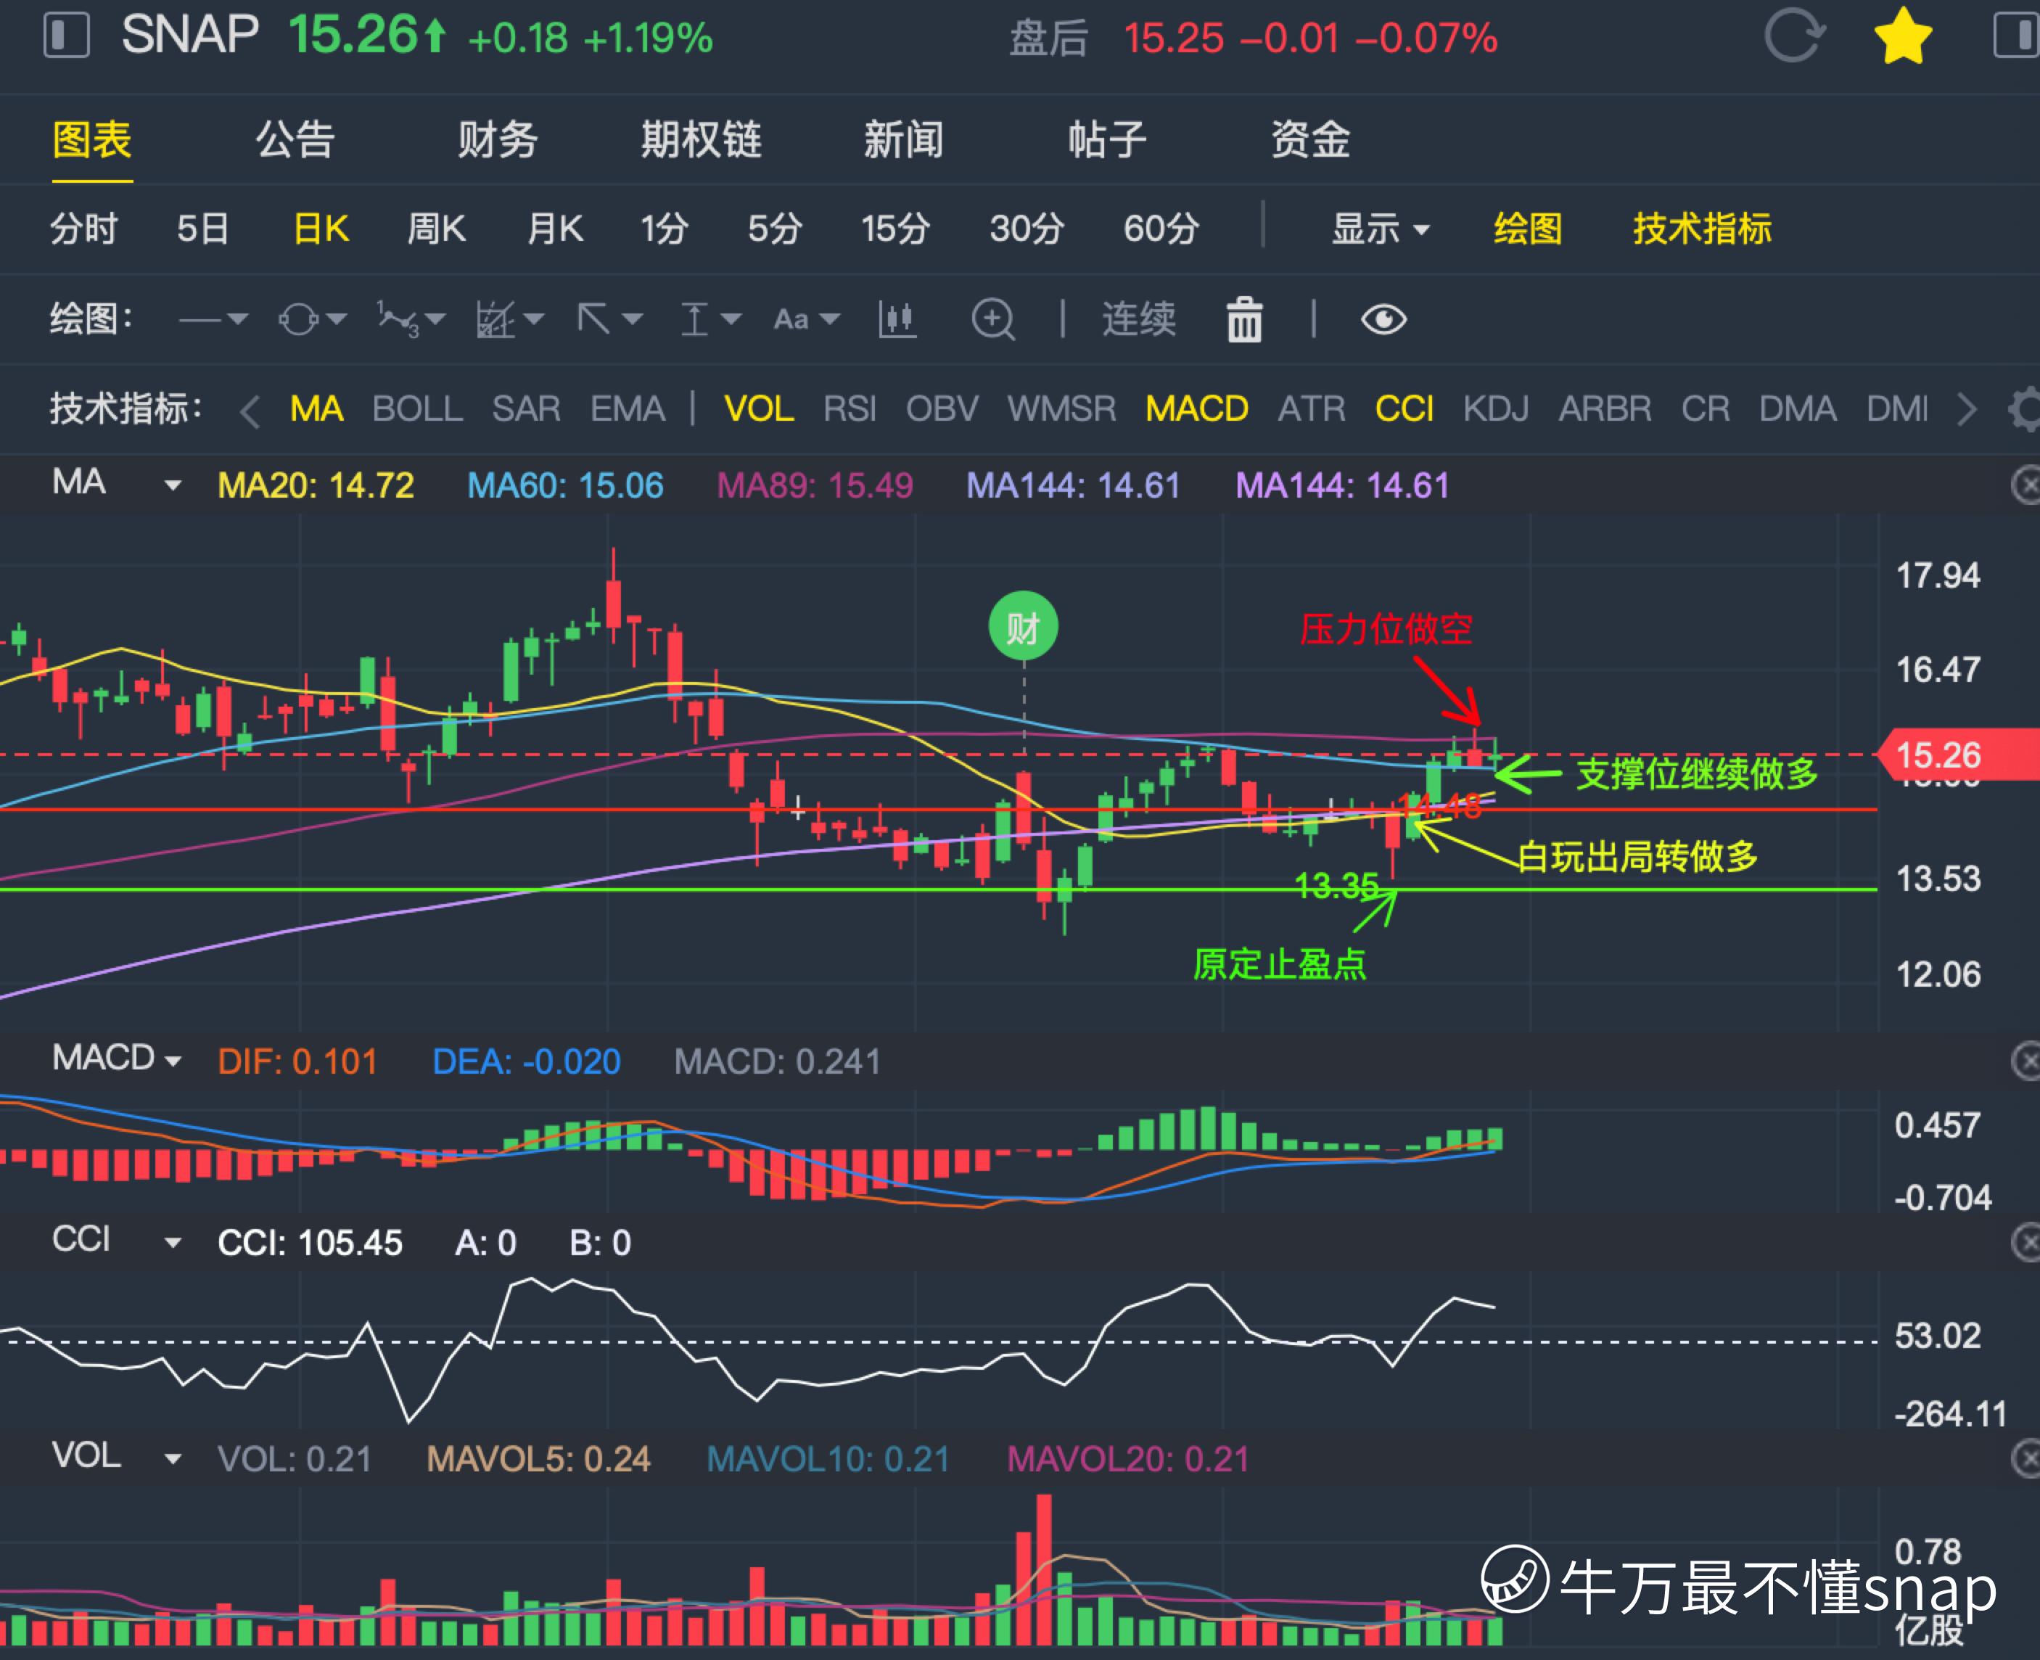
Task: Toggle the RSI indicator
Action: (x=850, y=409)
